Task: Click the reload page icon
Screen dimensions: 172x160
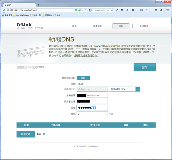Action: [x=85, y=10]
